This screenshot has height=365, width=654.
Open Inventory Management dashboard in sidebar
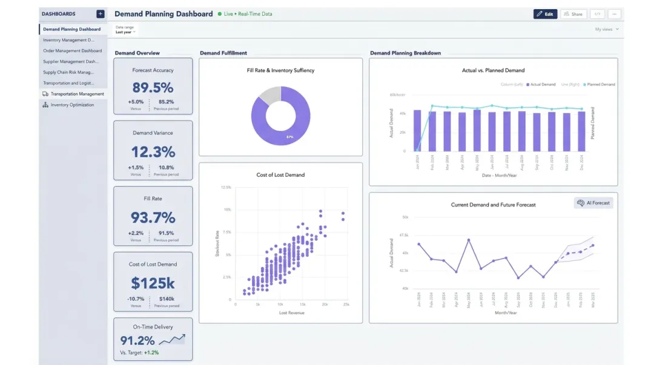(69, 40)
